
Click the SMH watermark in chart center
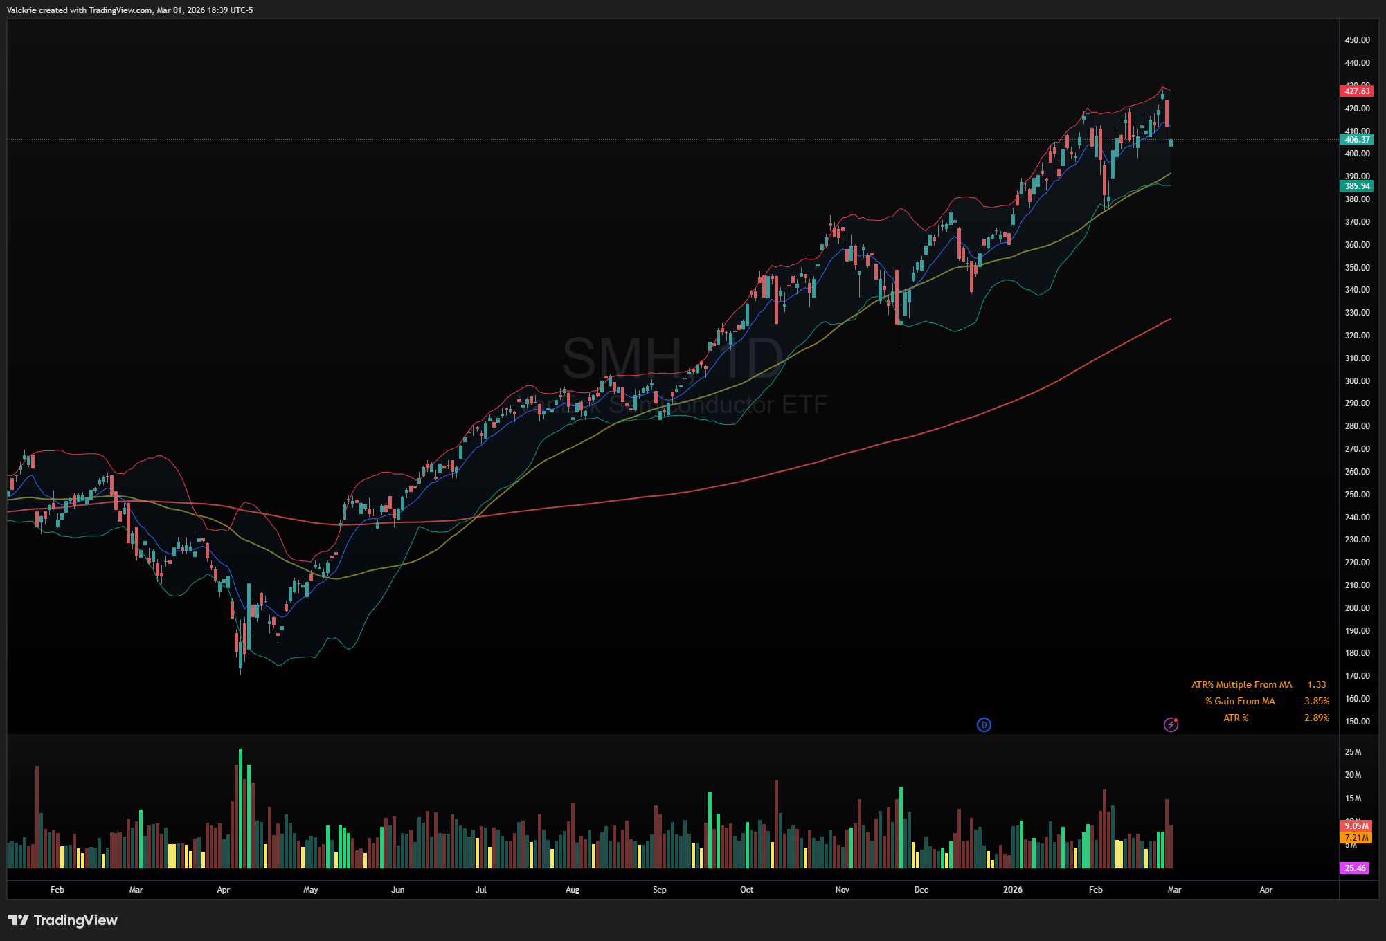623,358
